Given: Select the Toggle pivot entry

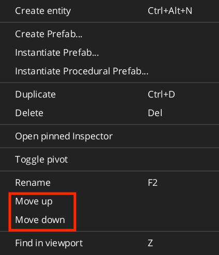Looking at the screenshot, I should [x=109, y=160].
